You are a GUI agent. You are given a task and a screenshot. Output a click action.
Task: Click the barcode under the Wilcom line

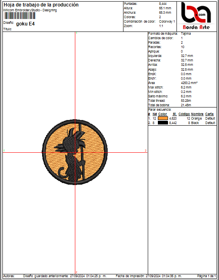(19, 16)
